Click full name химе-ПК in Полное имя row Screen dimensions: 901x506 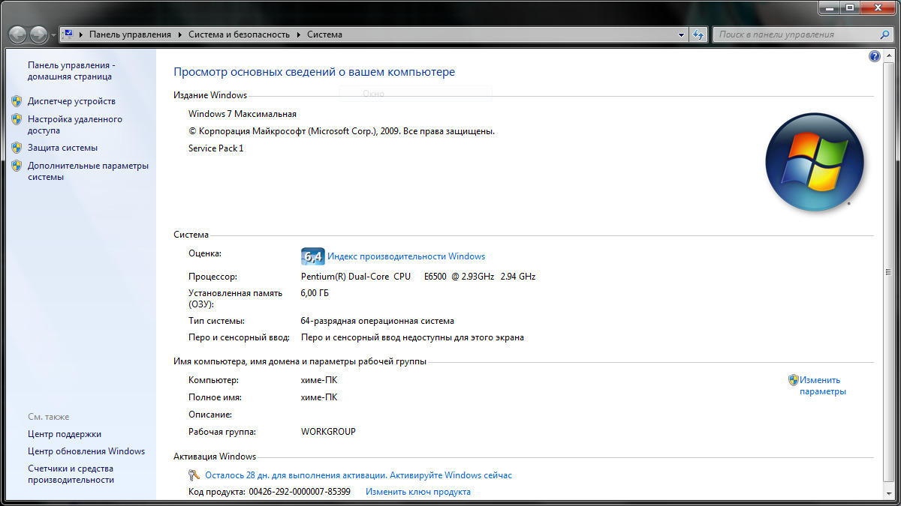pyautogui.click(x=319, y=397)
